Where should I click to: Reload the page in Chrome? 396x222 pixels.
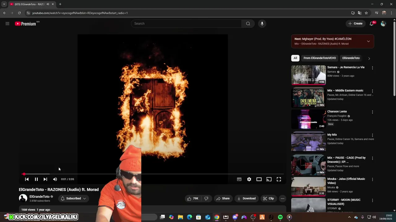click(x=19, y=13)
